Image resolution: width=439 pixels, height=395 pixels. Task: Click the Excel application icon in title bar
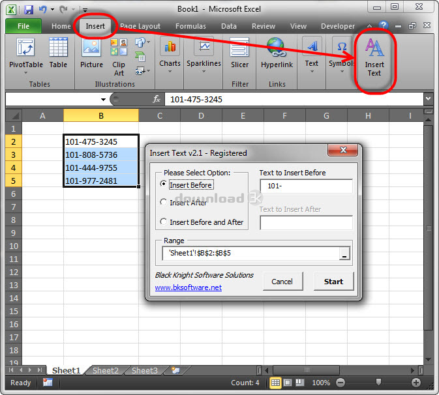11,10
